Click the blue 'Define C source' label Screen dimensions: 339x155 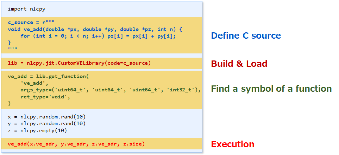(246, 36)
